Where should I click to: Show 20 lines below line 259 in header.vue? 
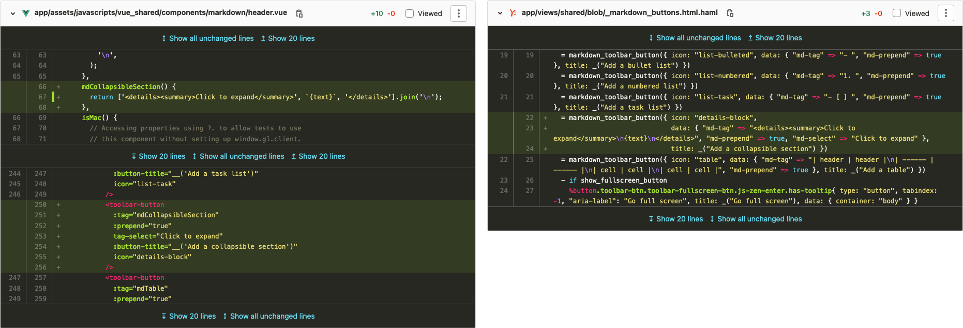tap(189, 316)
